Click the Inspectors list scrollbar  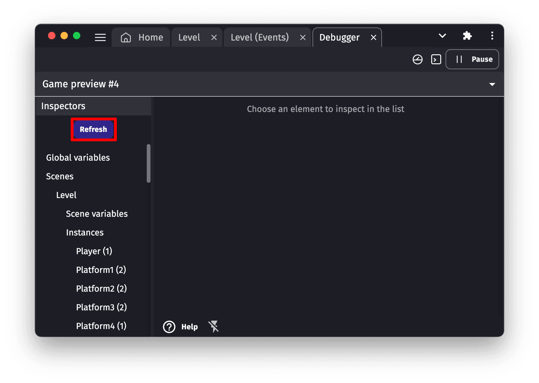pyautogui.click(x=149, y=163)
